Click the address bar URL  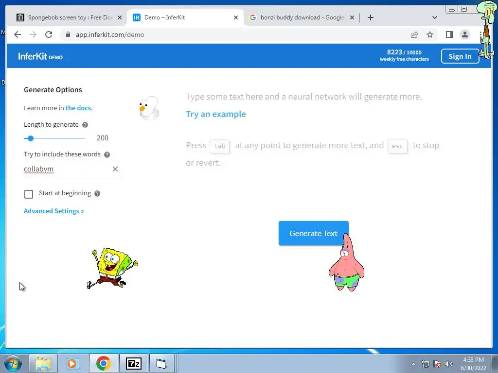tap(110, 34)
